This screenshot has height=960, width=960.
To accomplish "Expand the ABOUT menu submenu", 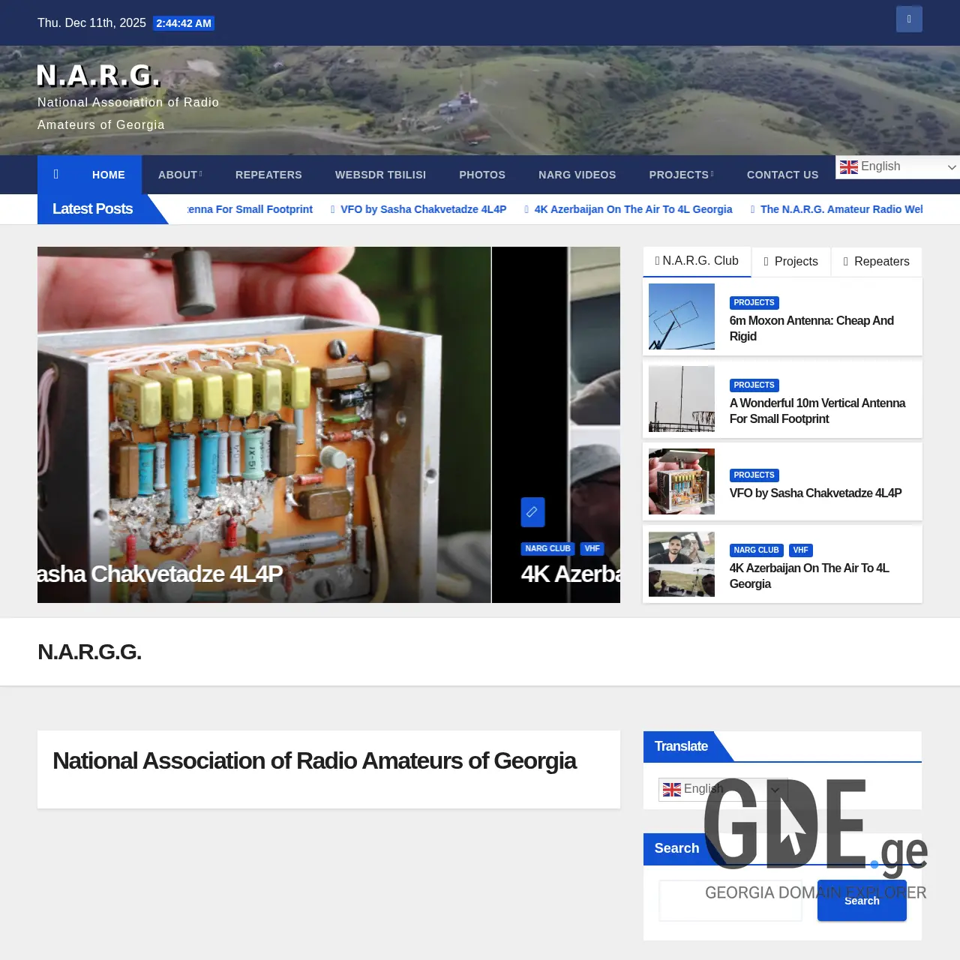I will click(x=179, y=174).
